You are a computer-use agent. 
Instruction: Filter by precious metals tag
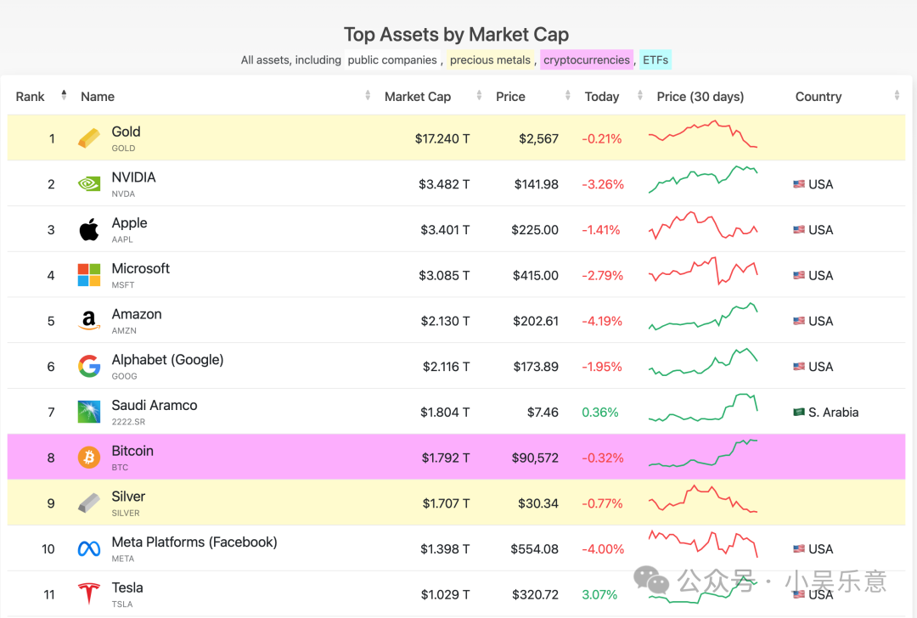[x=490, y=59]
